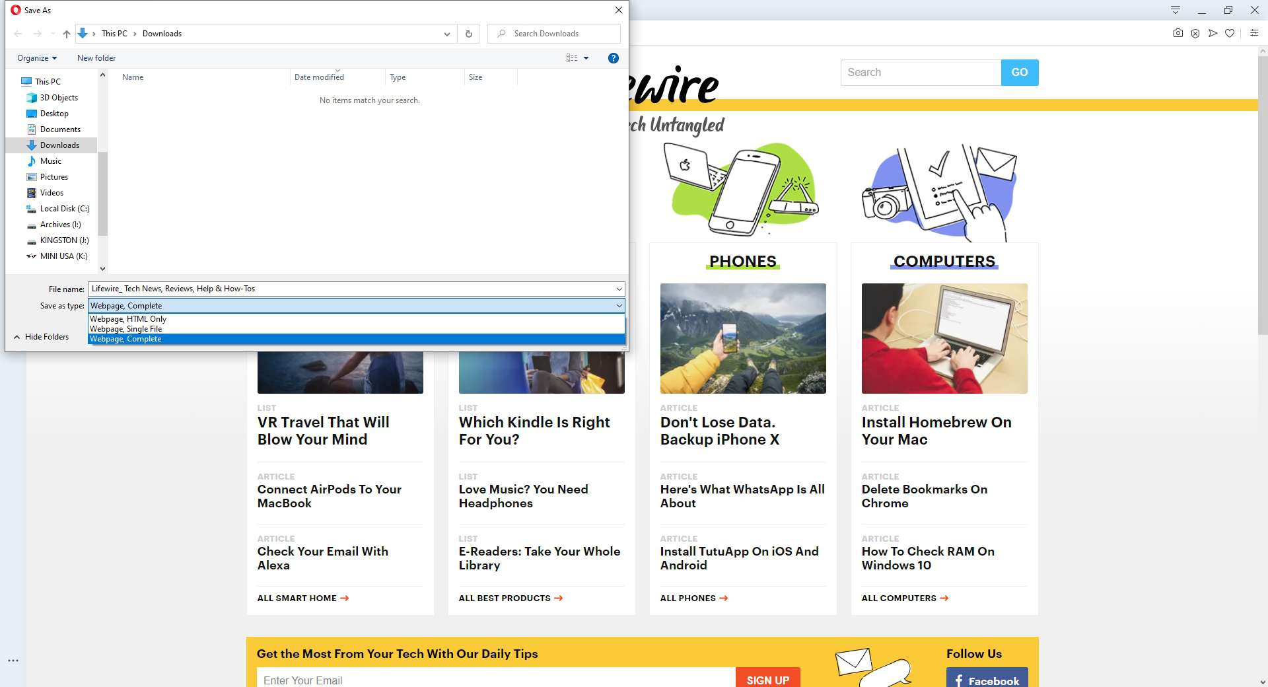
Task: Open Which Kindle Is Right For You
Action: tap(534, 431)
